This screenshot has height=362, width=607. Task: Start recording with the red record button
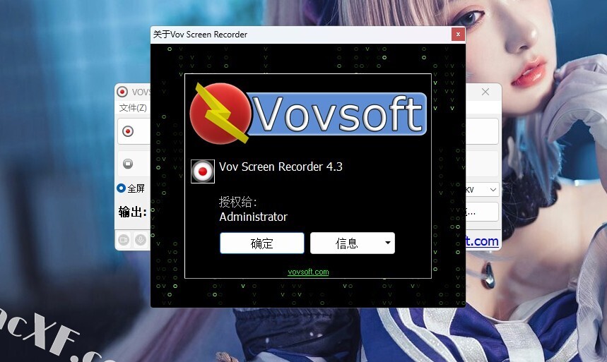[x=128, y=131]
